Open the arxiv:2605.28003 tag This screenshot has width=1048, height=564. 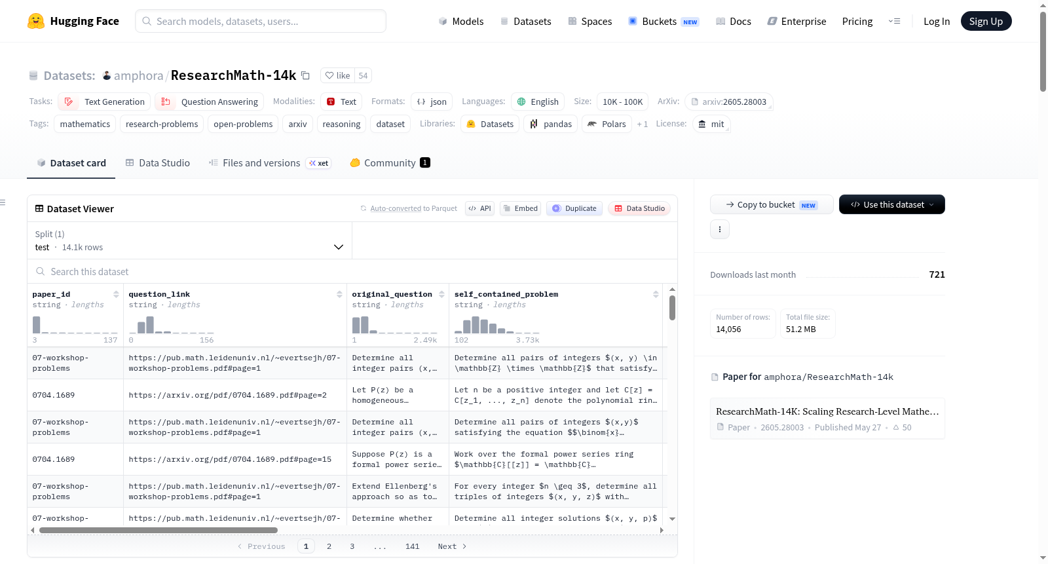729,102
